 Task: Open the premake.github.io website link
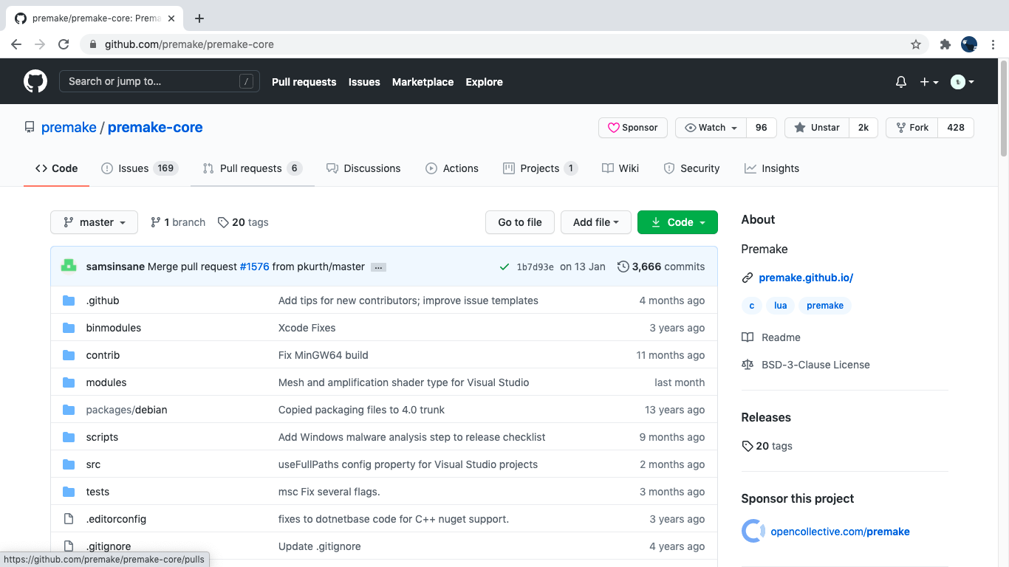click(x=806, y=278)
